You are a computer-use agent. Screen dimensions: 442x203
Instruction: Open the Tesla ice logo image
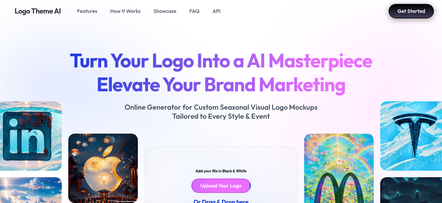click(411, 136)
